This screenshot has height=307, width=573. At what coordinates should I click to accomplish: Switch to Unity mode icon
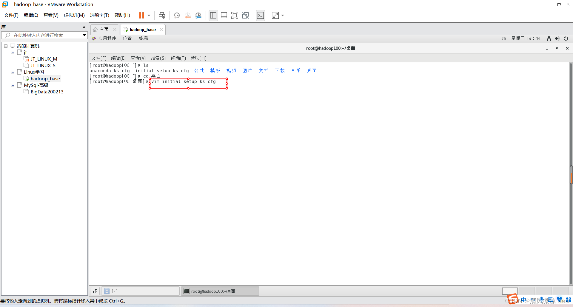[246, 15]
